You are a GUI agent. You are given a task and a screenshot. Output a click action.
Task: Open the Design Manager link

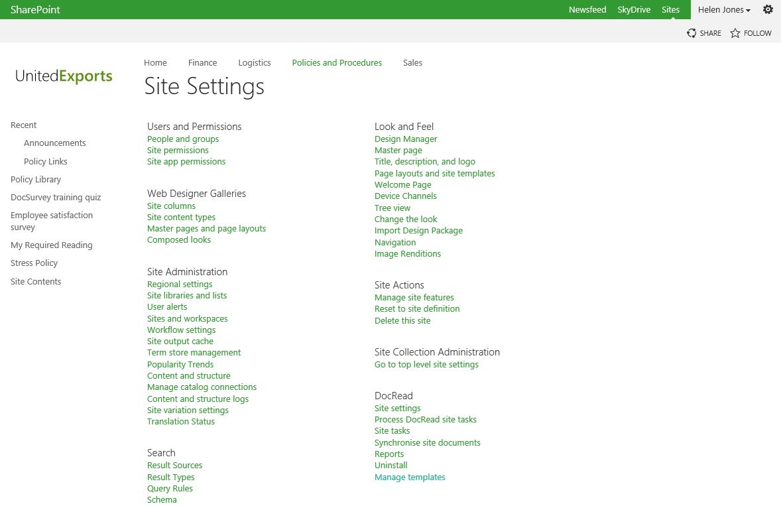click(406, 139)
